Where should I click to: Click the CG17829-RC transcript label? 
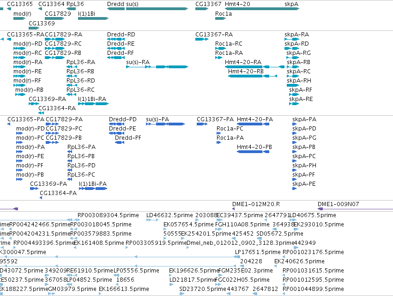[x=63, y=43]
